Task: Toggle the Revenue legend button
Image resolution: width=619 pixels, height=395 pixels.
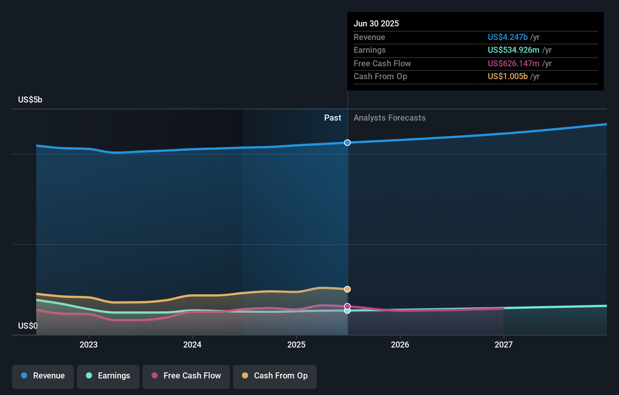Action: (x=43, y=377)
